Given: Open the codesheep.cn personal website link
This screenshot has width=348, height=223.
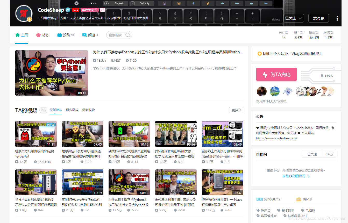Looking at the screenshot, I should click(x=276, y=138).
